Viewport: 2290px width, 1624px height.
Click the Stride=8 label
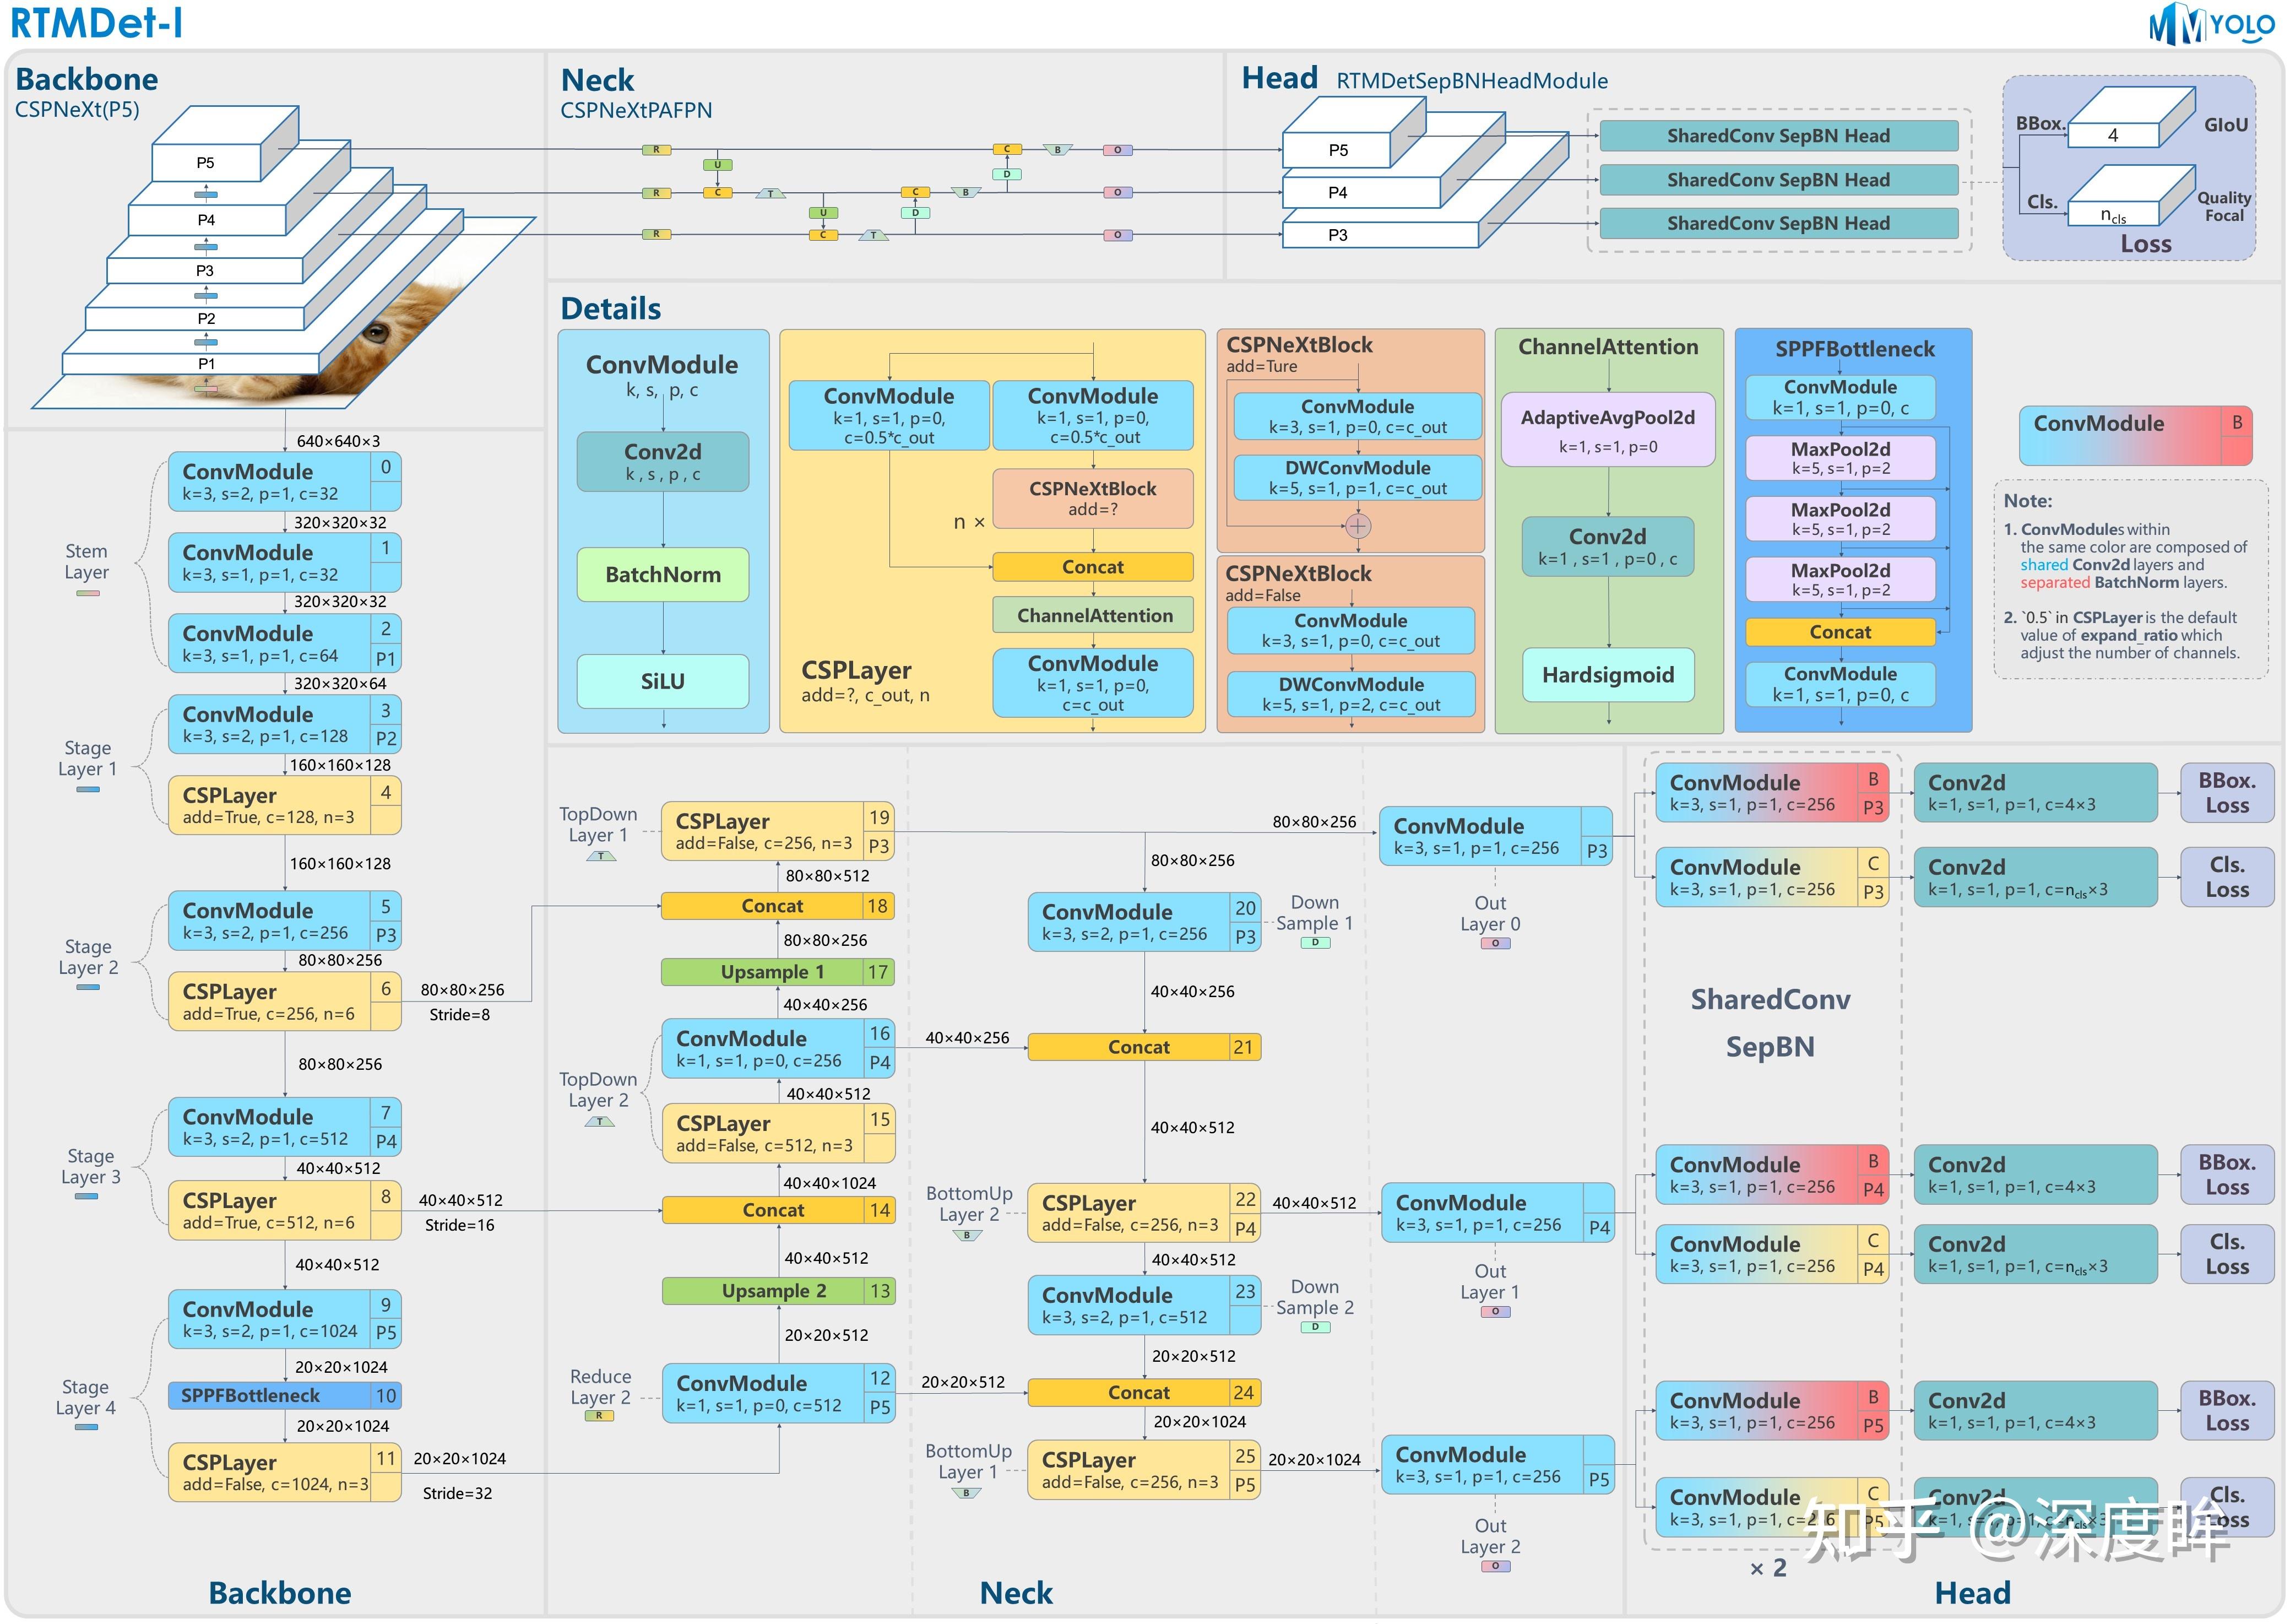(459, 1014)
